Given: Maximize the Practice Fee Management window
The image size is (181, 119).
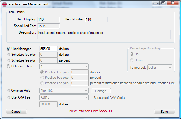Looking at the screenshot, I should pyautogui.click(x=163, y=3).
